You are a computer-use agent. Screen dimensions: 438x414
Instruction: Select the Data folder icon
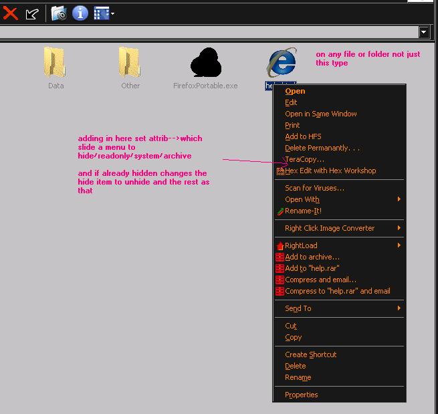point(56,63)
